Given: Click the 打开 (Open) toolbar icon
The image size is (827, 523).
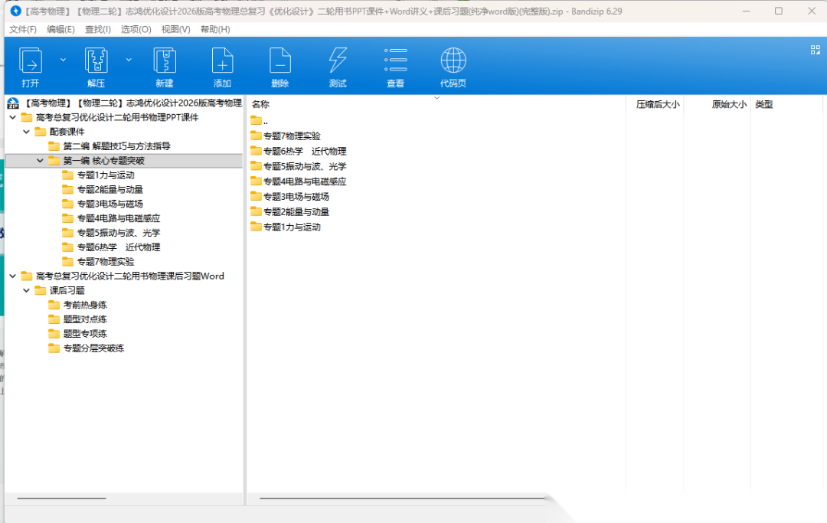Looking at the screenshot, I should (x=31, y=61).
